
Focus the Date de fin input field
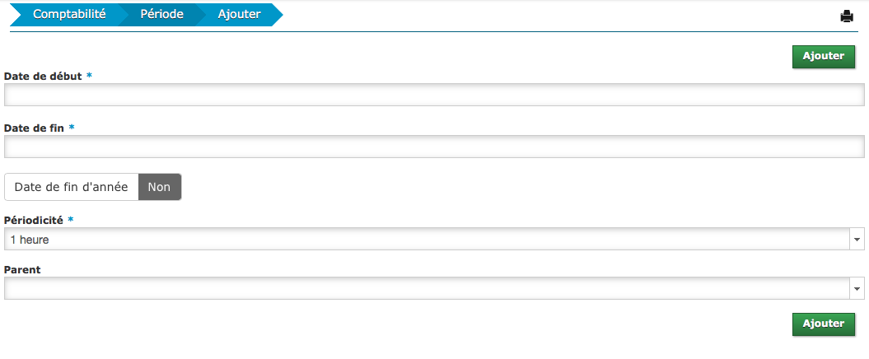433,147
